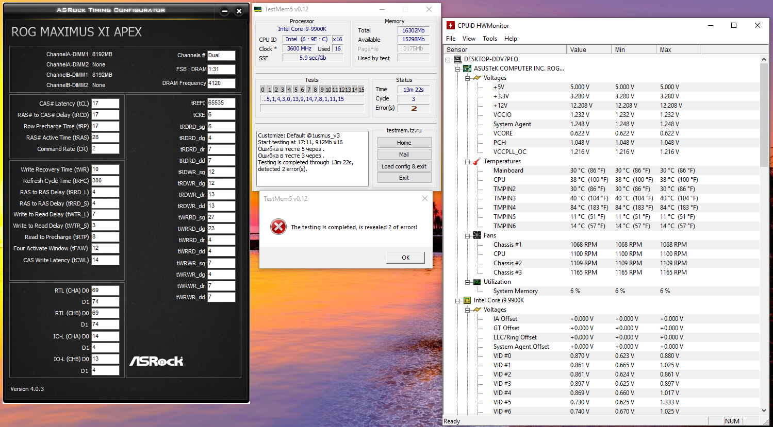Confirm the error dialog with OK
The image size is (773, 427).
point(406,258)
